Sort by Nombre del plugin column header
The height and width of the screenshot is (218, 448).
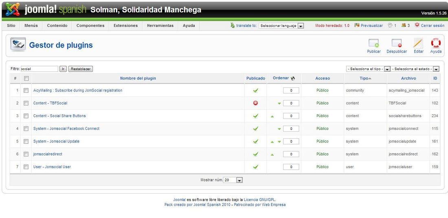click(x=138, y=78)
